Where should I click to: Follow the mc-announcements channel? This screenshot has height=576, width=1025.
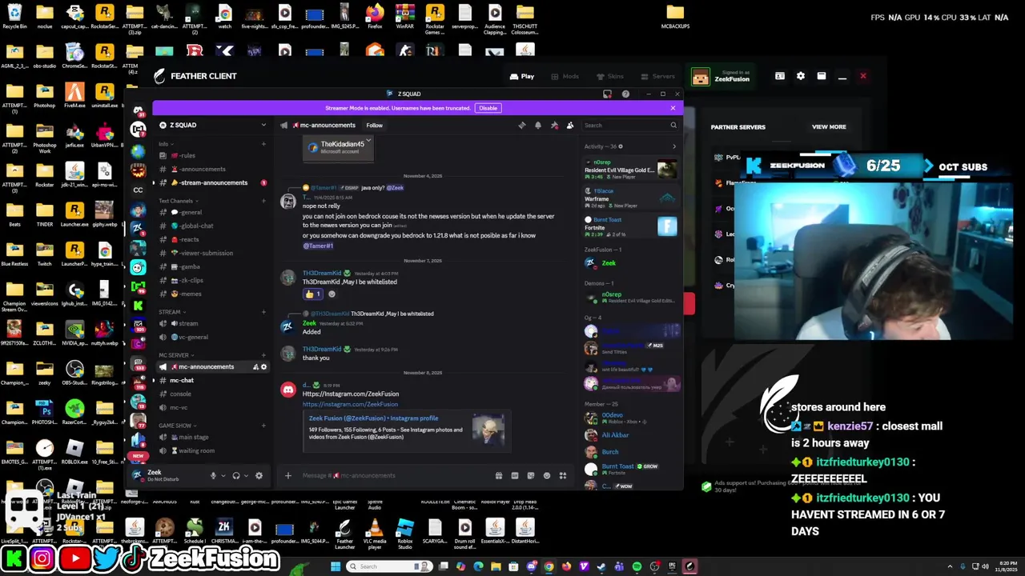click(x=374, y=126)
